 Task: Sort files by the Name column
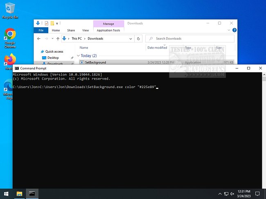click(x=84, y=48)
